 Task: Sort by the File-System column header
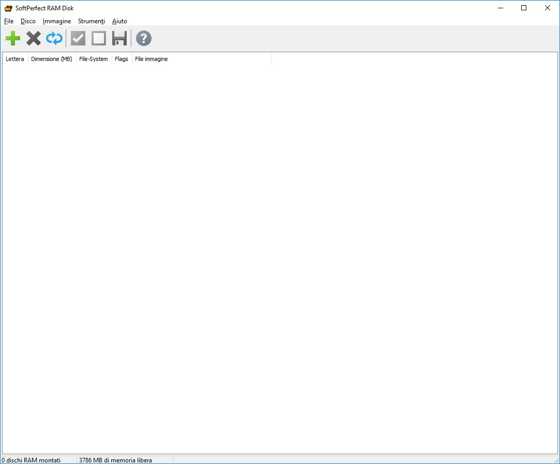click(x=94, y=59)
